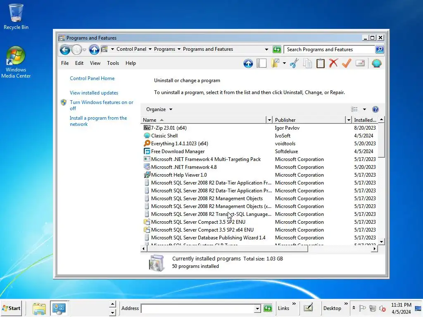Open the view options dropdown arrow
The height and width of the screenshot is (317, 423).
click(x=364, y=109)
